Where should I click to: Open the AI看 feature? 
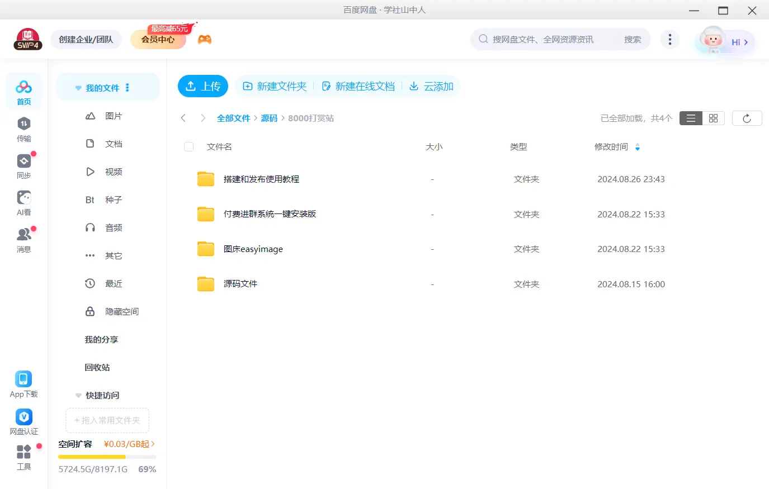click(24, 203)
